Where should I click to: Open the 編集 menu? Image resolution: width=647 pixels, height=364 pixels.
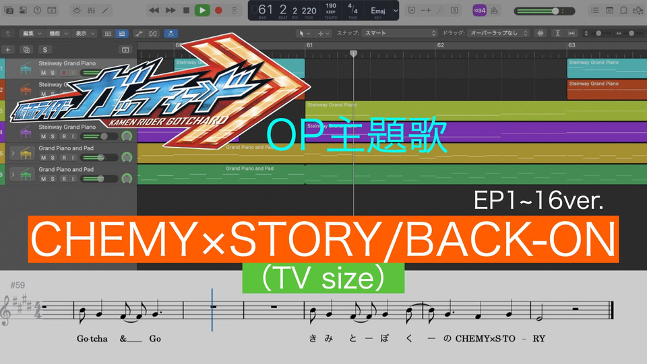click(32, 34)
